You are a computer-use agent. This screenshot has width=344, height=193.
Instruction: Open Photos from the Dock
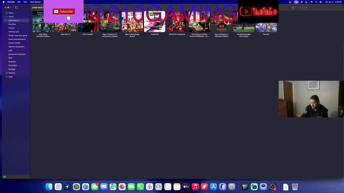122,187
